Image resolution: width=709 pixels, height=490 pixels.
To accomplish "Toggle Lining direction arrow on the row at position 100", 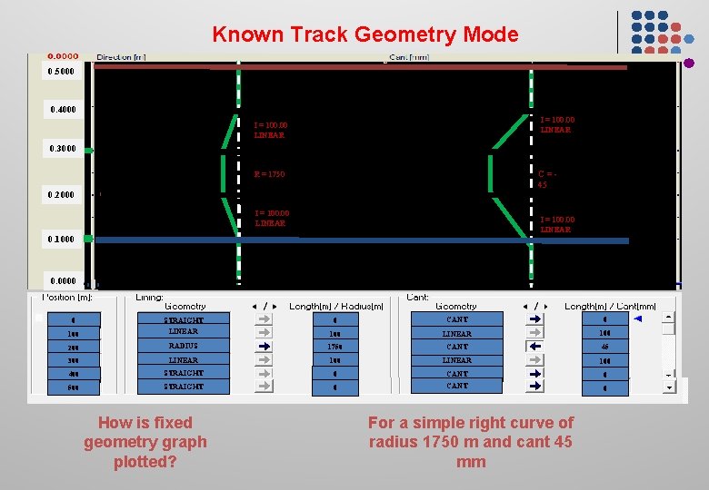I will pyautogui.click(x=265, y=332).
